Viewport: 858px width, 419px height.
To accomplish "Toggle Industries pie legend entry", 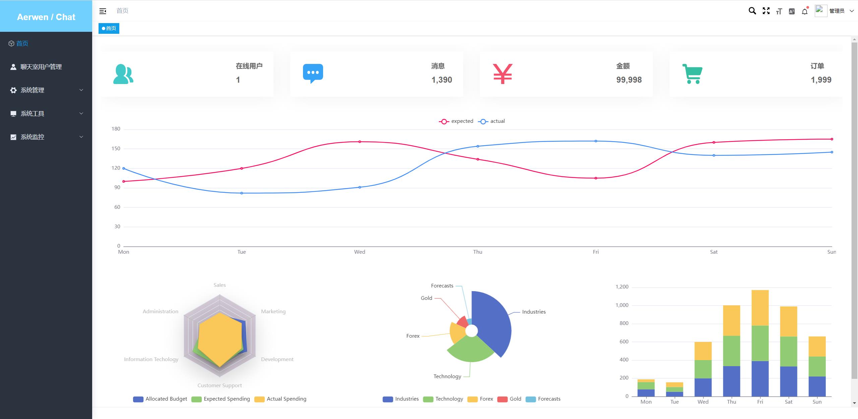I will pos(401,399).
